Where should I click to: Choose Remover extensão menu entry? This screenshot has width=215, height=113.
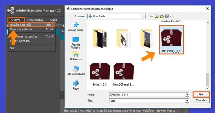[32, 29]
